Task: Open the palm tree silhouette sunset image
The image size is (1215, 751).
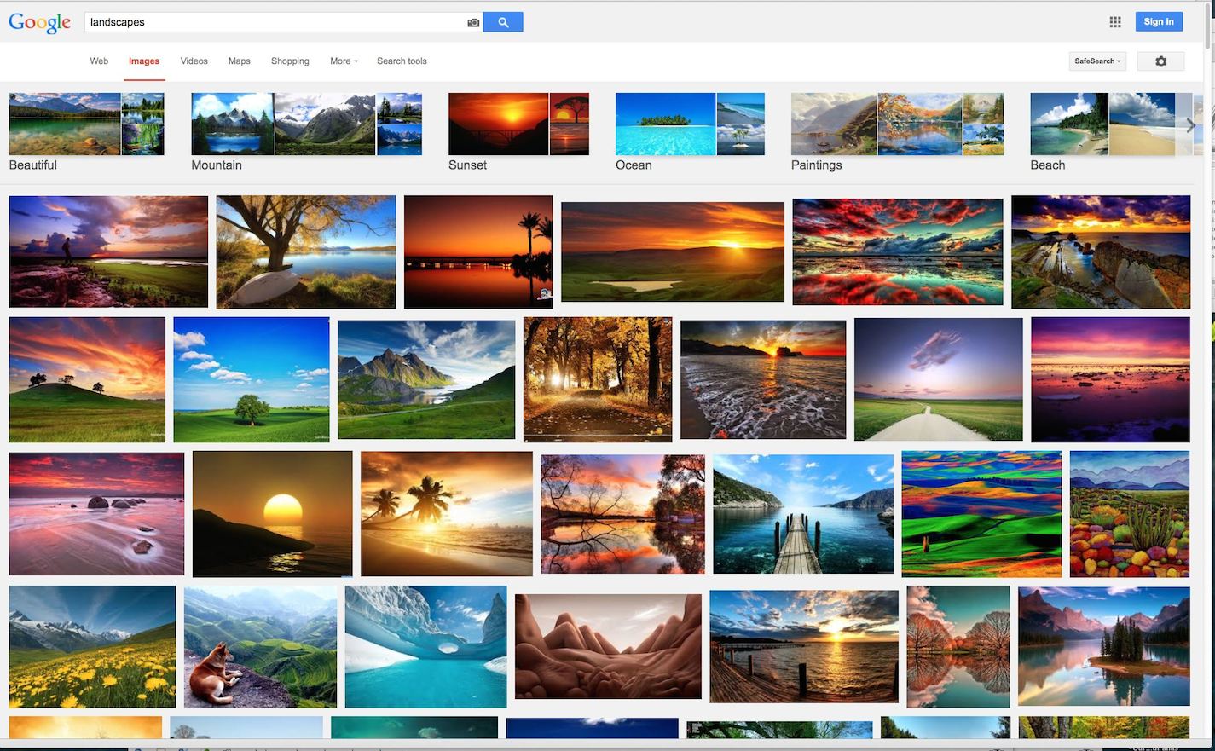Action: click(478, 251)
